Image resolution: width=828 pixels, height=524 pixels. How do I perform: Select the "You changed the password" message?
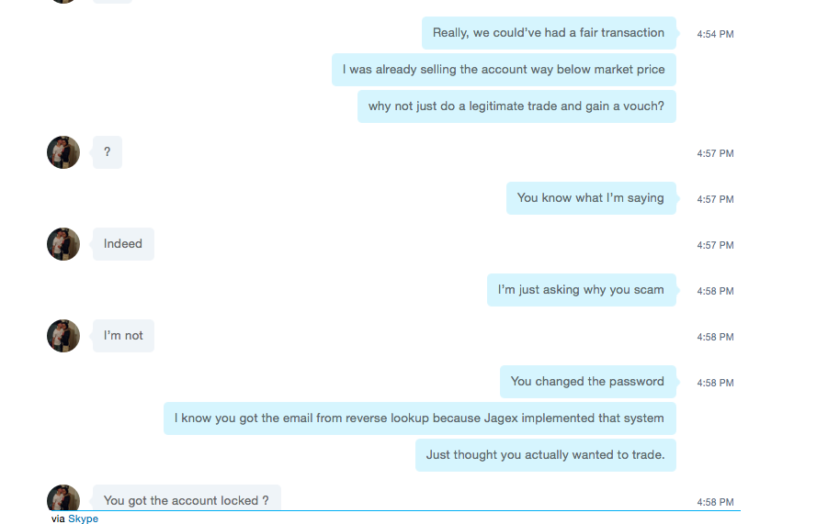(588, 382)
